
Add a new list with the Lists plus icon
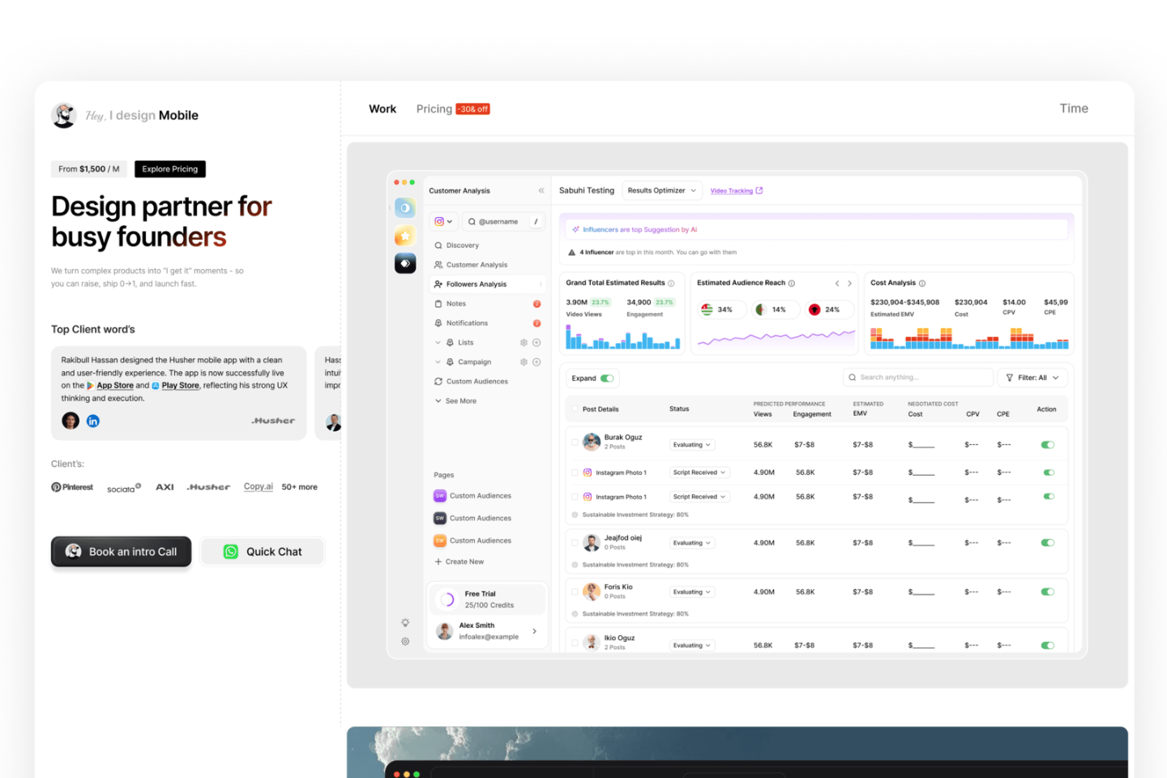coord(536,343)
